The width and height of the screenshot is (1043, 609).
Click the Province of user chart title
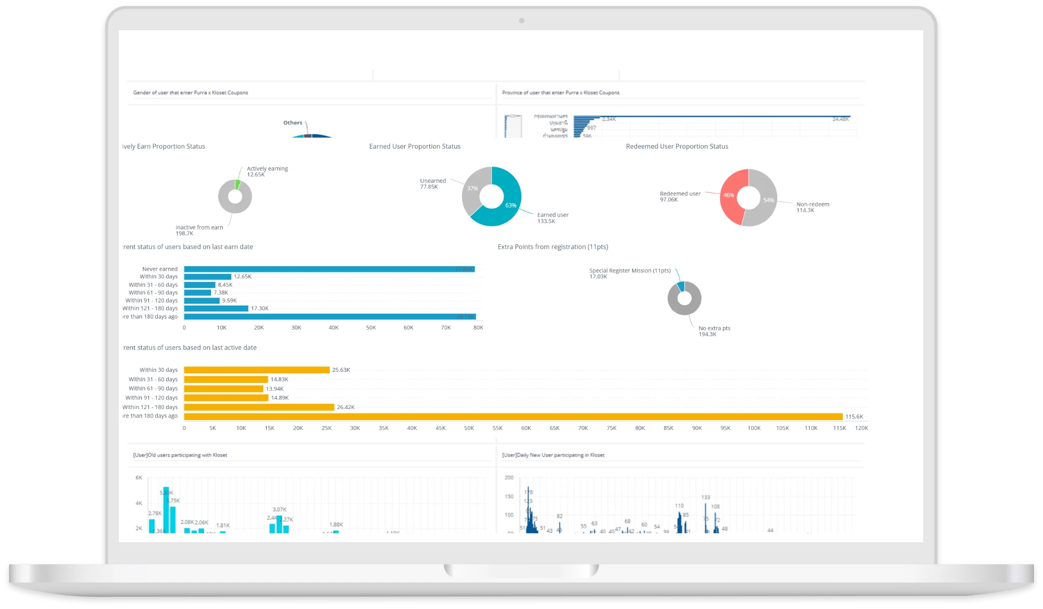pos(561,92)
